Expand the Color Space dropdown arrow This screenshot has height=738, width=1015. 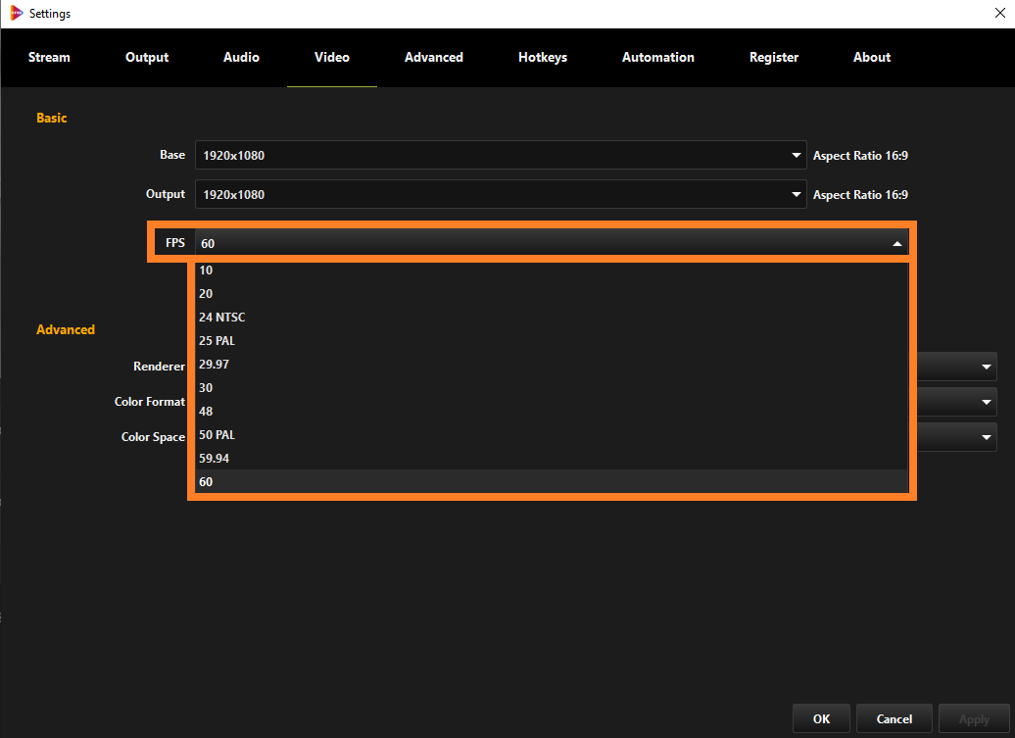986,438
